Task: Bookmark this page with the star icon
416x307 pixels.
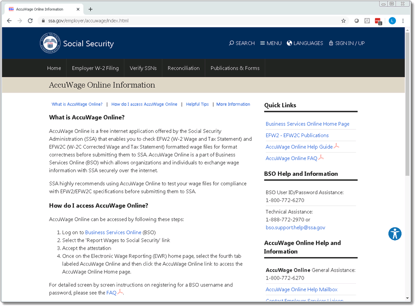Action: click(343, 21)
